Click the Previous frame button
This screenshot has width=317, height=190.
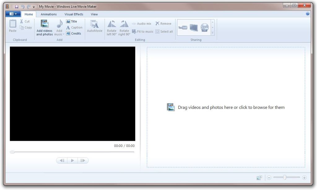[62, 161]
